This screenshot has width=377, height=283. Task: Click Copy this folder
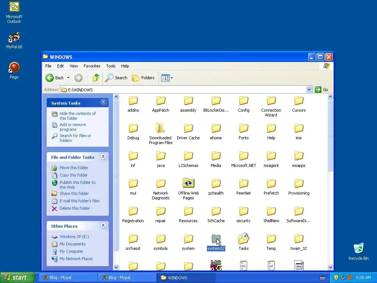[74, 175]
